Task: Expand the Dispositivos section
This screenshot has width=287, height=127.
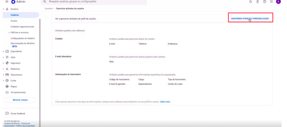Action: tap(3, 51)
